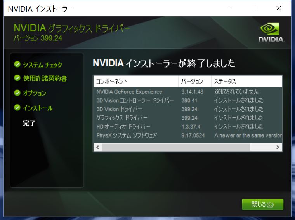Click the NVIDIA インストーラーが終了しました heading
The height and width of the screenshot is (220, 295).
(164, 63)
